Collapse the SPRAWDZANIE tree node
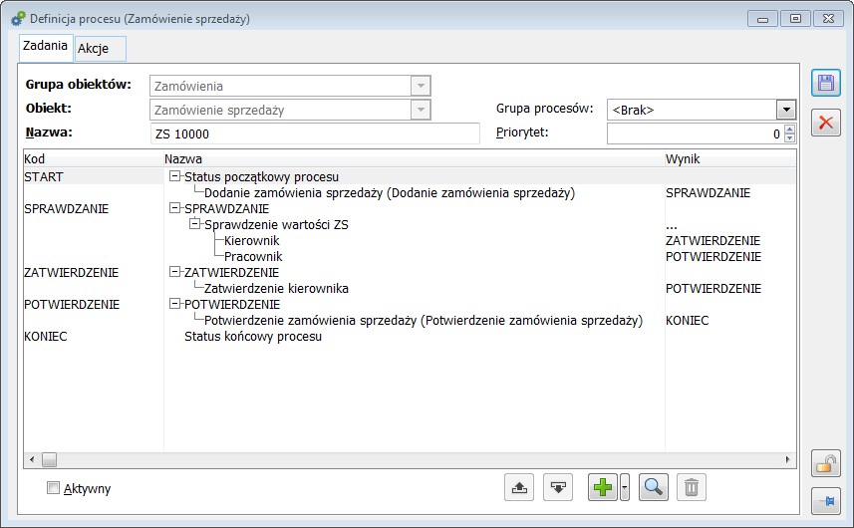 coord(174,208)
